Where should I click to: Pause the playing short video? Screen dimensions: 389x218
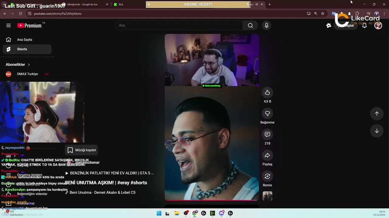pos(212,117)
